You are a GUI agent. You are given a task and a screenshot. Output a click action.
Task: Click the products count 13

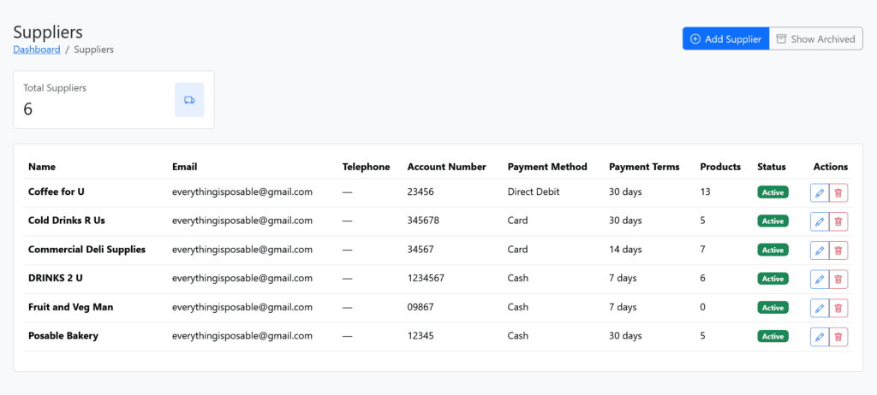(706, 192)
